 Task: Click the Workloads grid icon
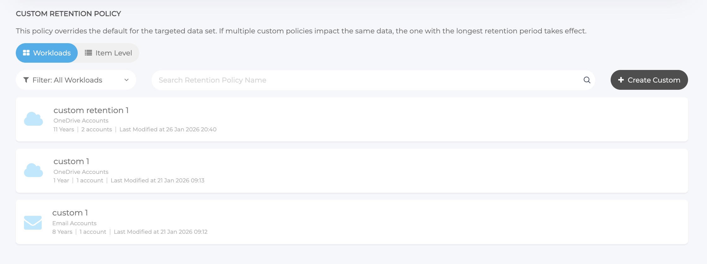tap(26, 53)
